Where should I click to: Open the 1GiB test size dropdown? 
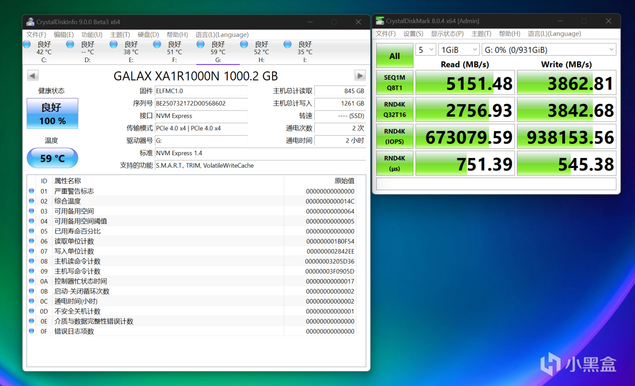point(459,50)
